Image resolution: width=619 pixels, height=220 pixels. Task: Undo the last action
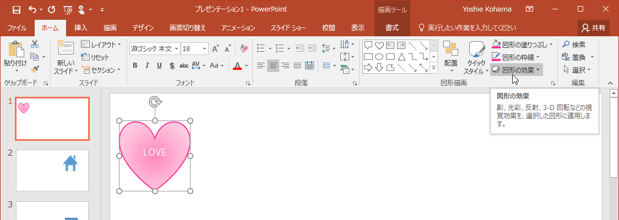[33, 9]
